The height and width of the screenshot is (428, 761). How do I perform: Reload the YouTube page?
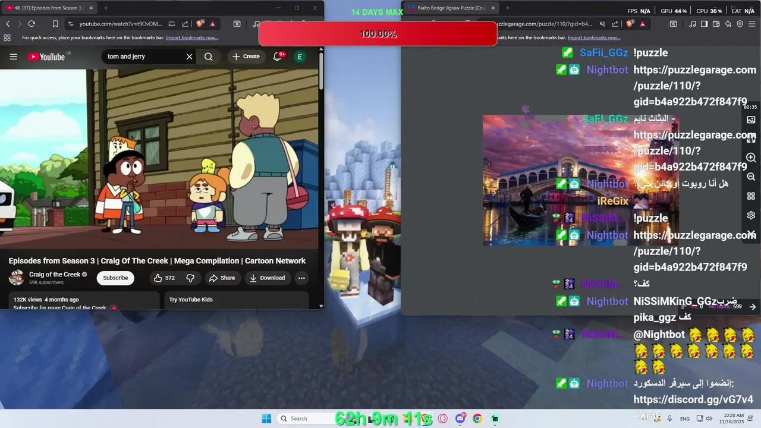32,24
